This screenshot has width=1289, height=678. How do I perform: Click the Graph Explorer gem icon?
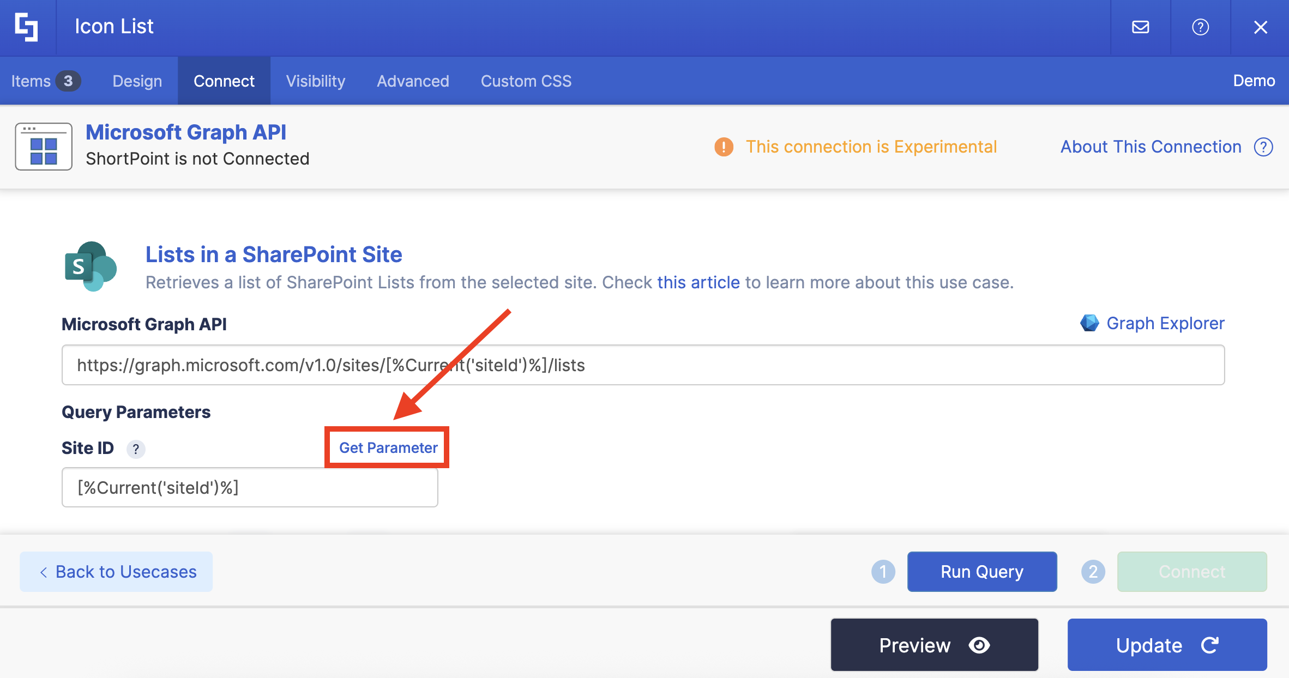pyautogui.click(x=1089, y=323)
